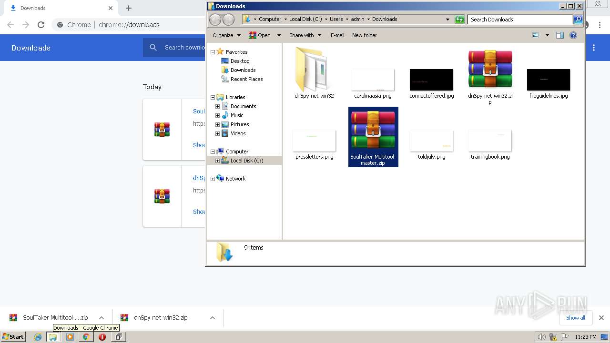The height and width of the screenshot is (343, 610).
Task: Expand the Documents library node
Action: (x=217, y=106)
